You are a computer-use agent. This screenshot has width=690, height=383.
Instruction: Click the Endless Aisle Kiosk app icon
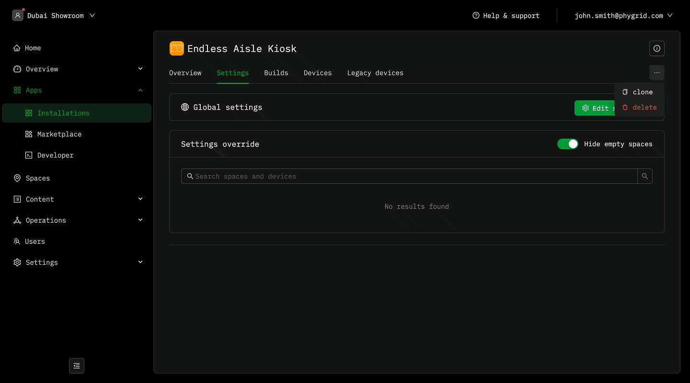177,48
